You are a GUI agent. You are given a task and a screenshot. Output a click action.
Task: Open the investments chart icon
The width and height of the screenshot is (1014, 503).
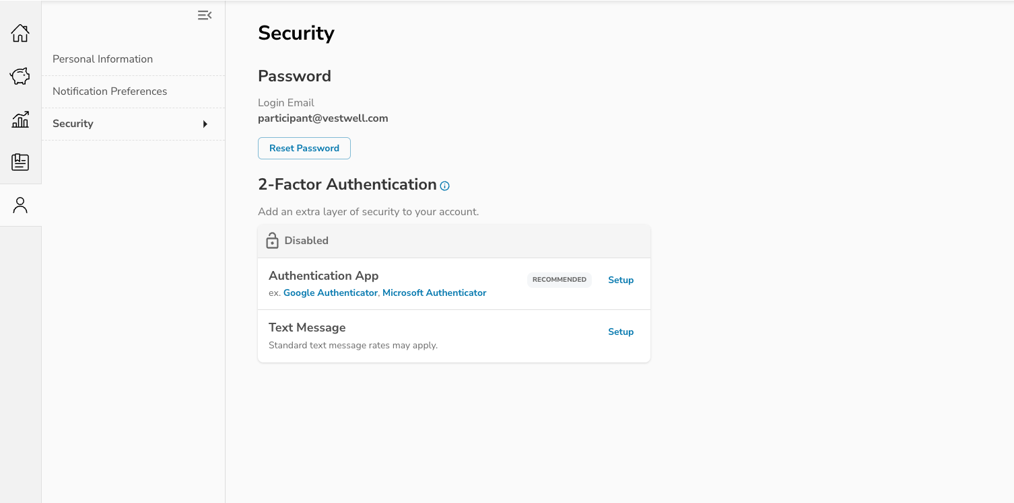click(20, 120)
